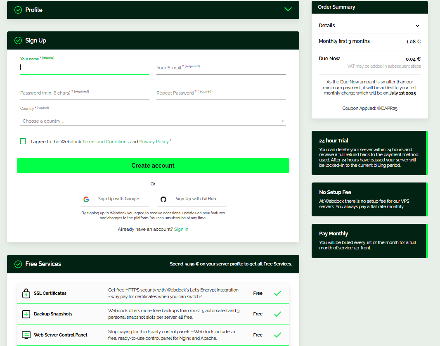Screen dimensions: 440x346
Task: Sign up with GitHub button
Action: [192, 199]
